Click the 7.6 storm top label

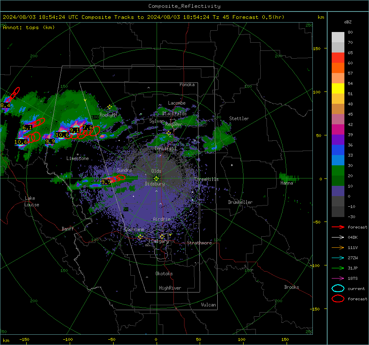point(88,128)
